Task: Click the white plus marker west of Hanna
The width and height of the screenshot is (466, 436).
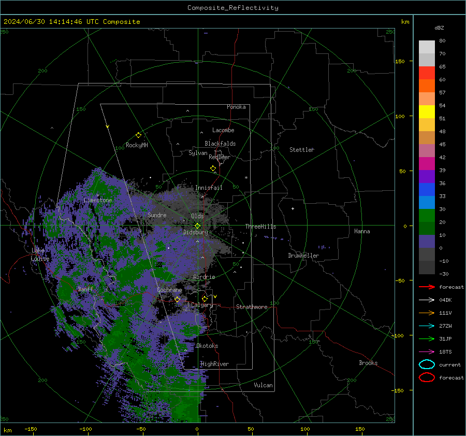Action: tap(293, 208)
